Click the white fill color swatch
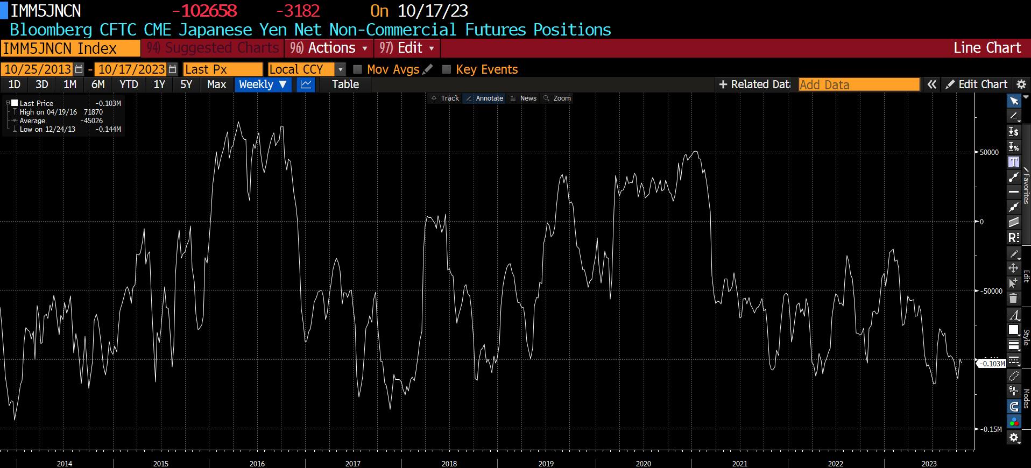This screenshot has width=1031, height=468. coord(1014,330)
